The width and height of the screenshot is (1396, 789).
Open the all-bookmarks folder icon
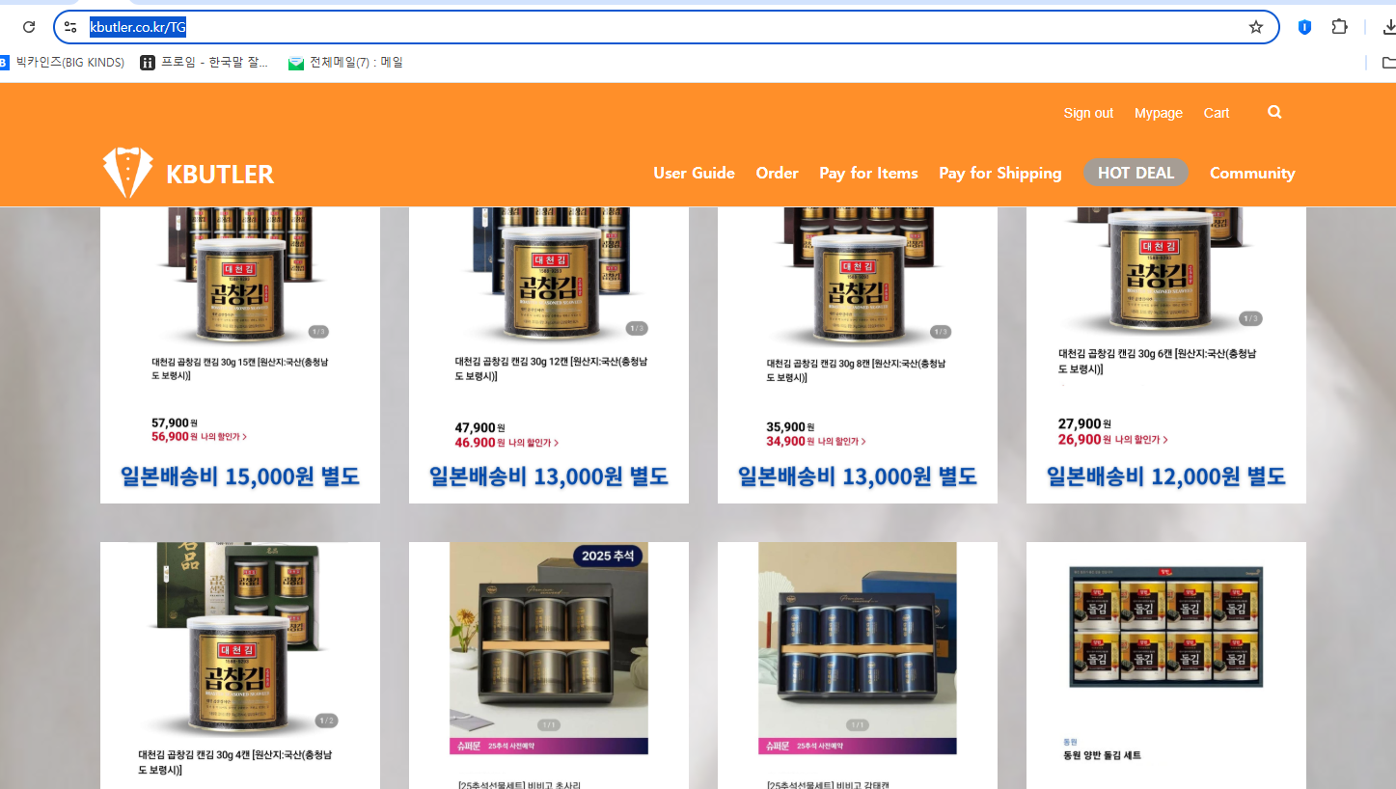tap(1389, 63)
